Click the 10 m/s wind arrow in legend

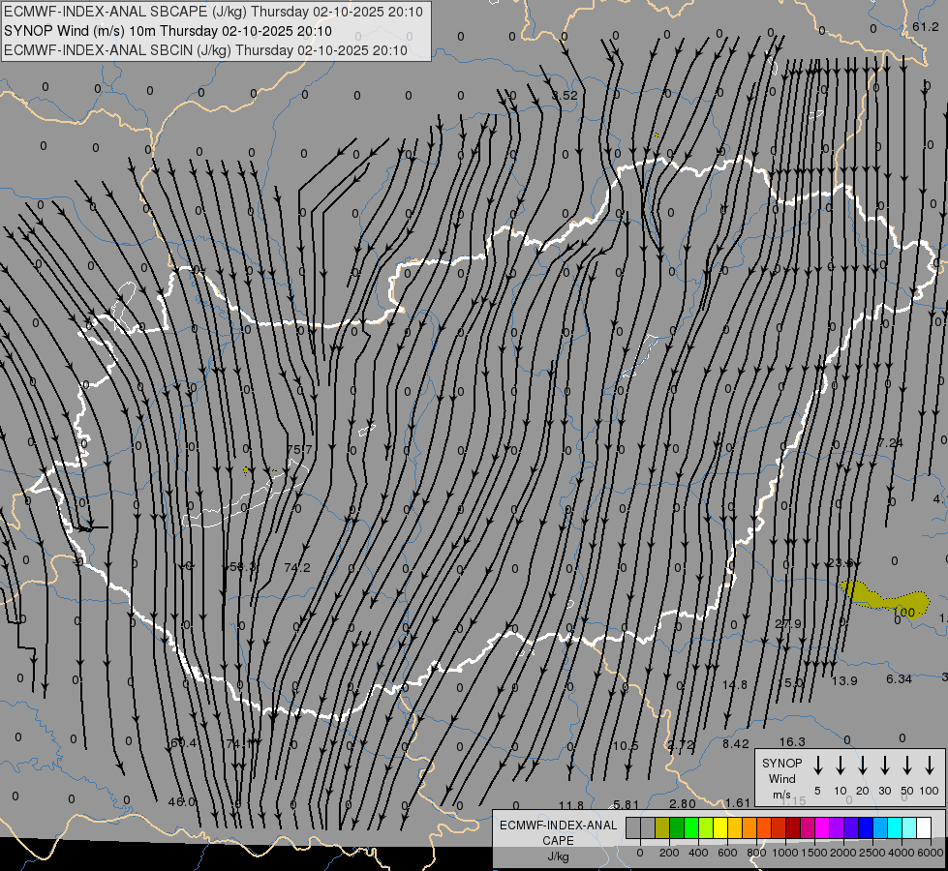click(840, 766)
